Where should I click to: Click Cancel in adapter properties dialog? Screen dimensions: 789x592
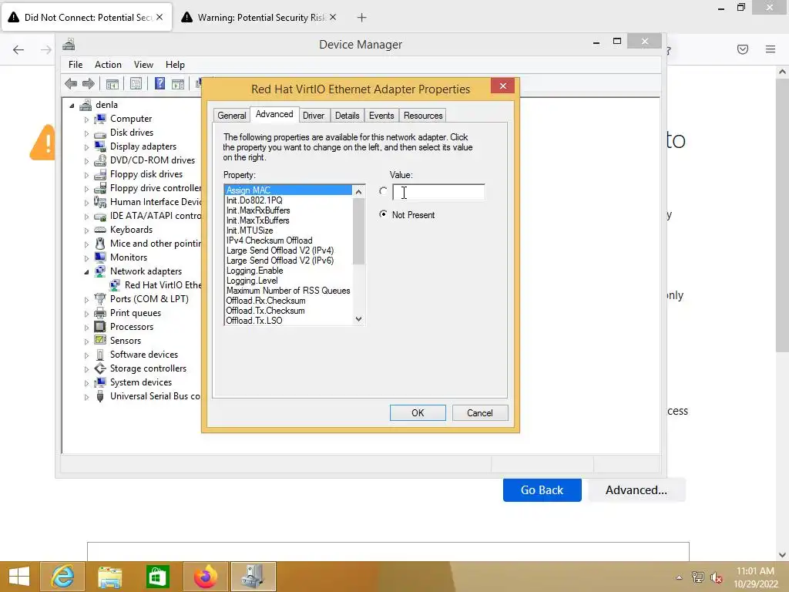click(480, 413)
